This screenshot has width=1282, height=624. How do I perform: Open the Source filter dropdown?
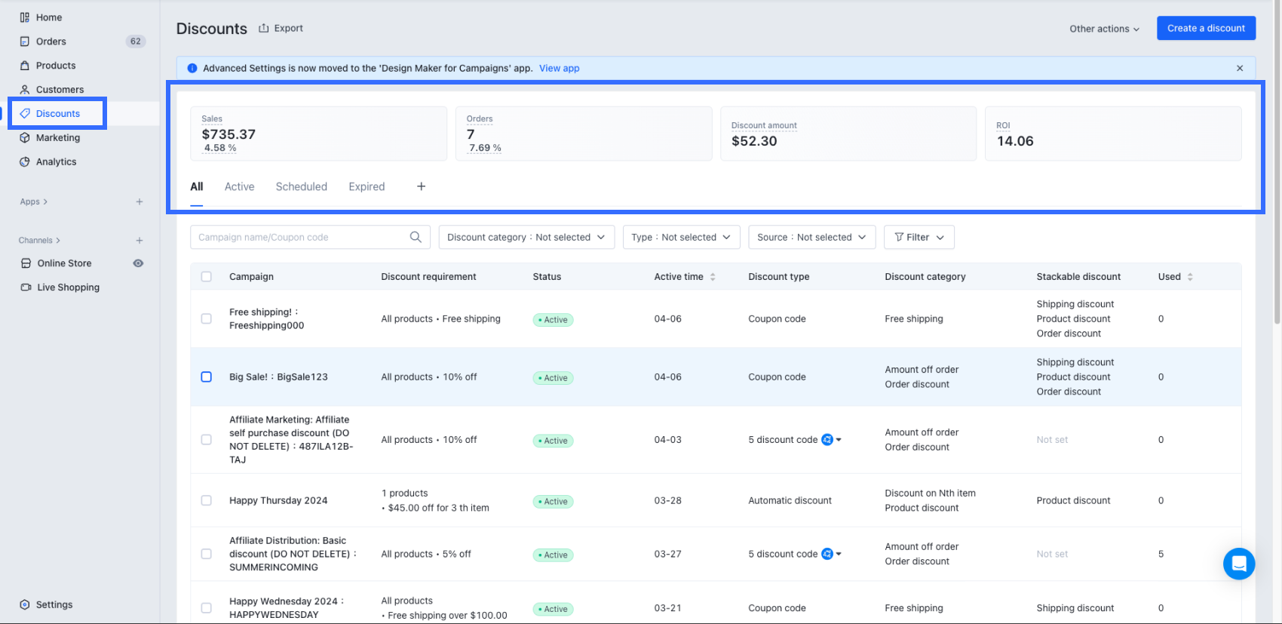pos(811,237)
